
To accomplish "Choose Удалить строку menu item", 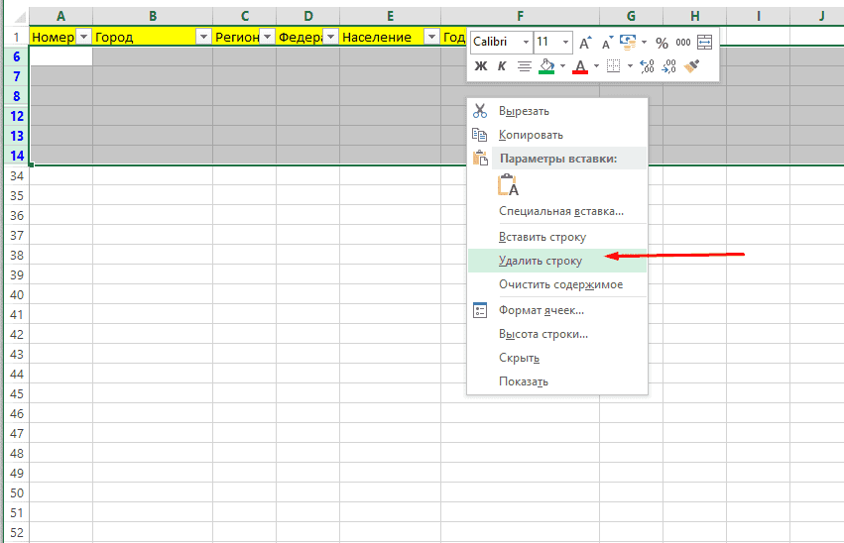I will click(x=557, y=261).
